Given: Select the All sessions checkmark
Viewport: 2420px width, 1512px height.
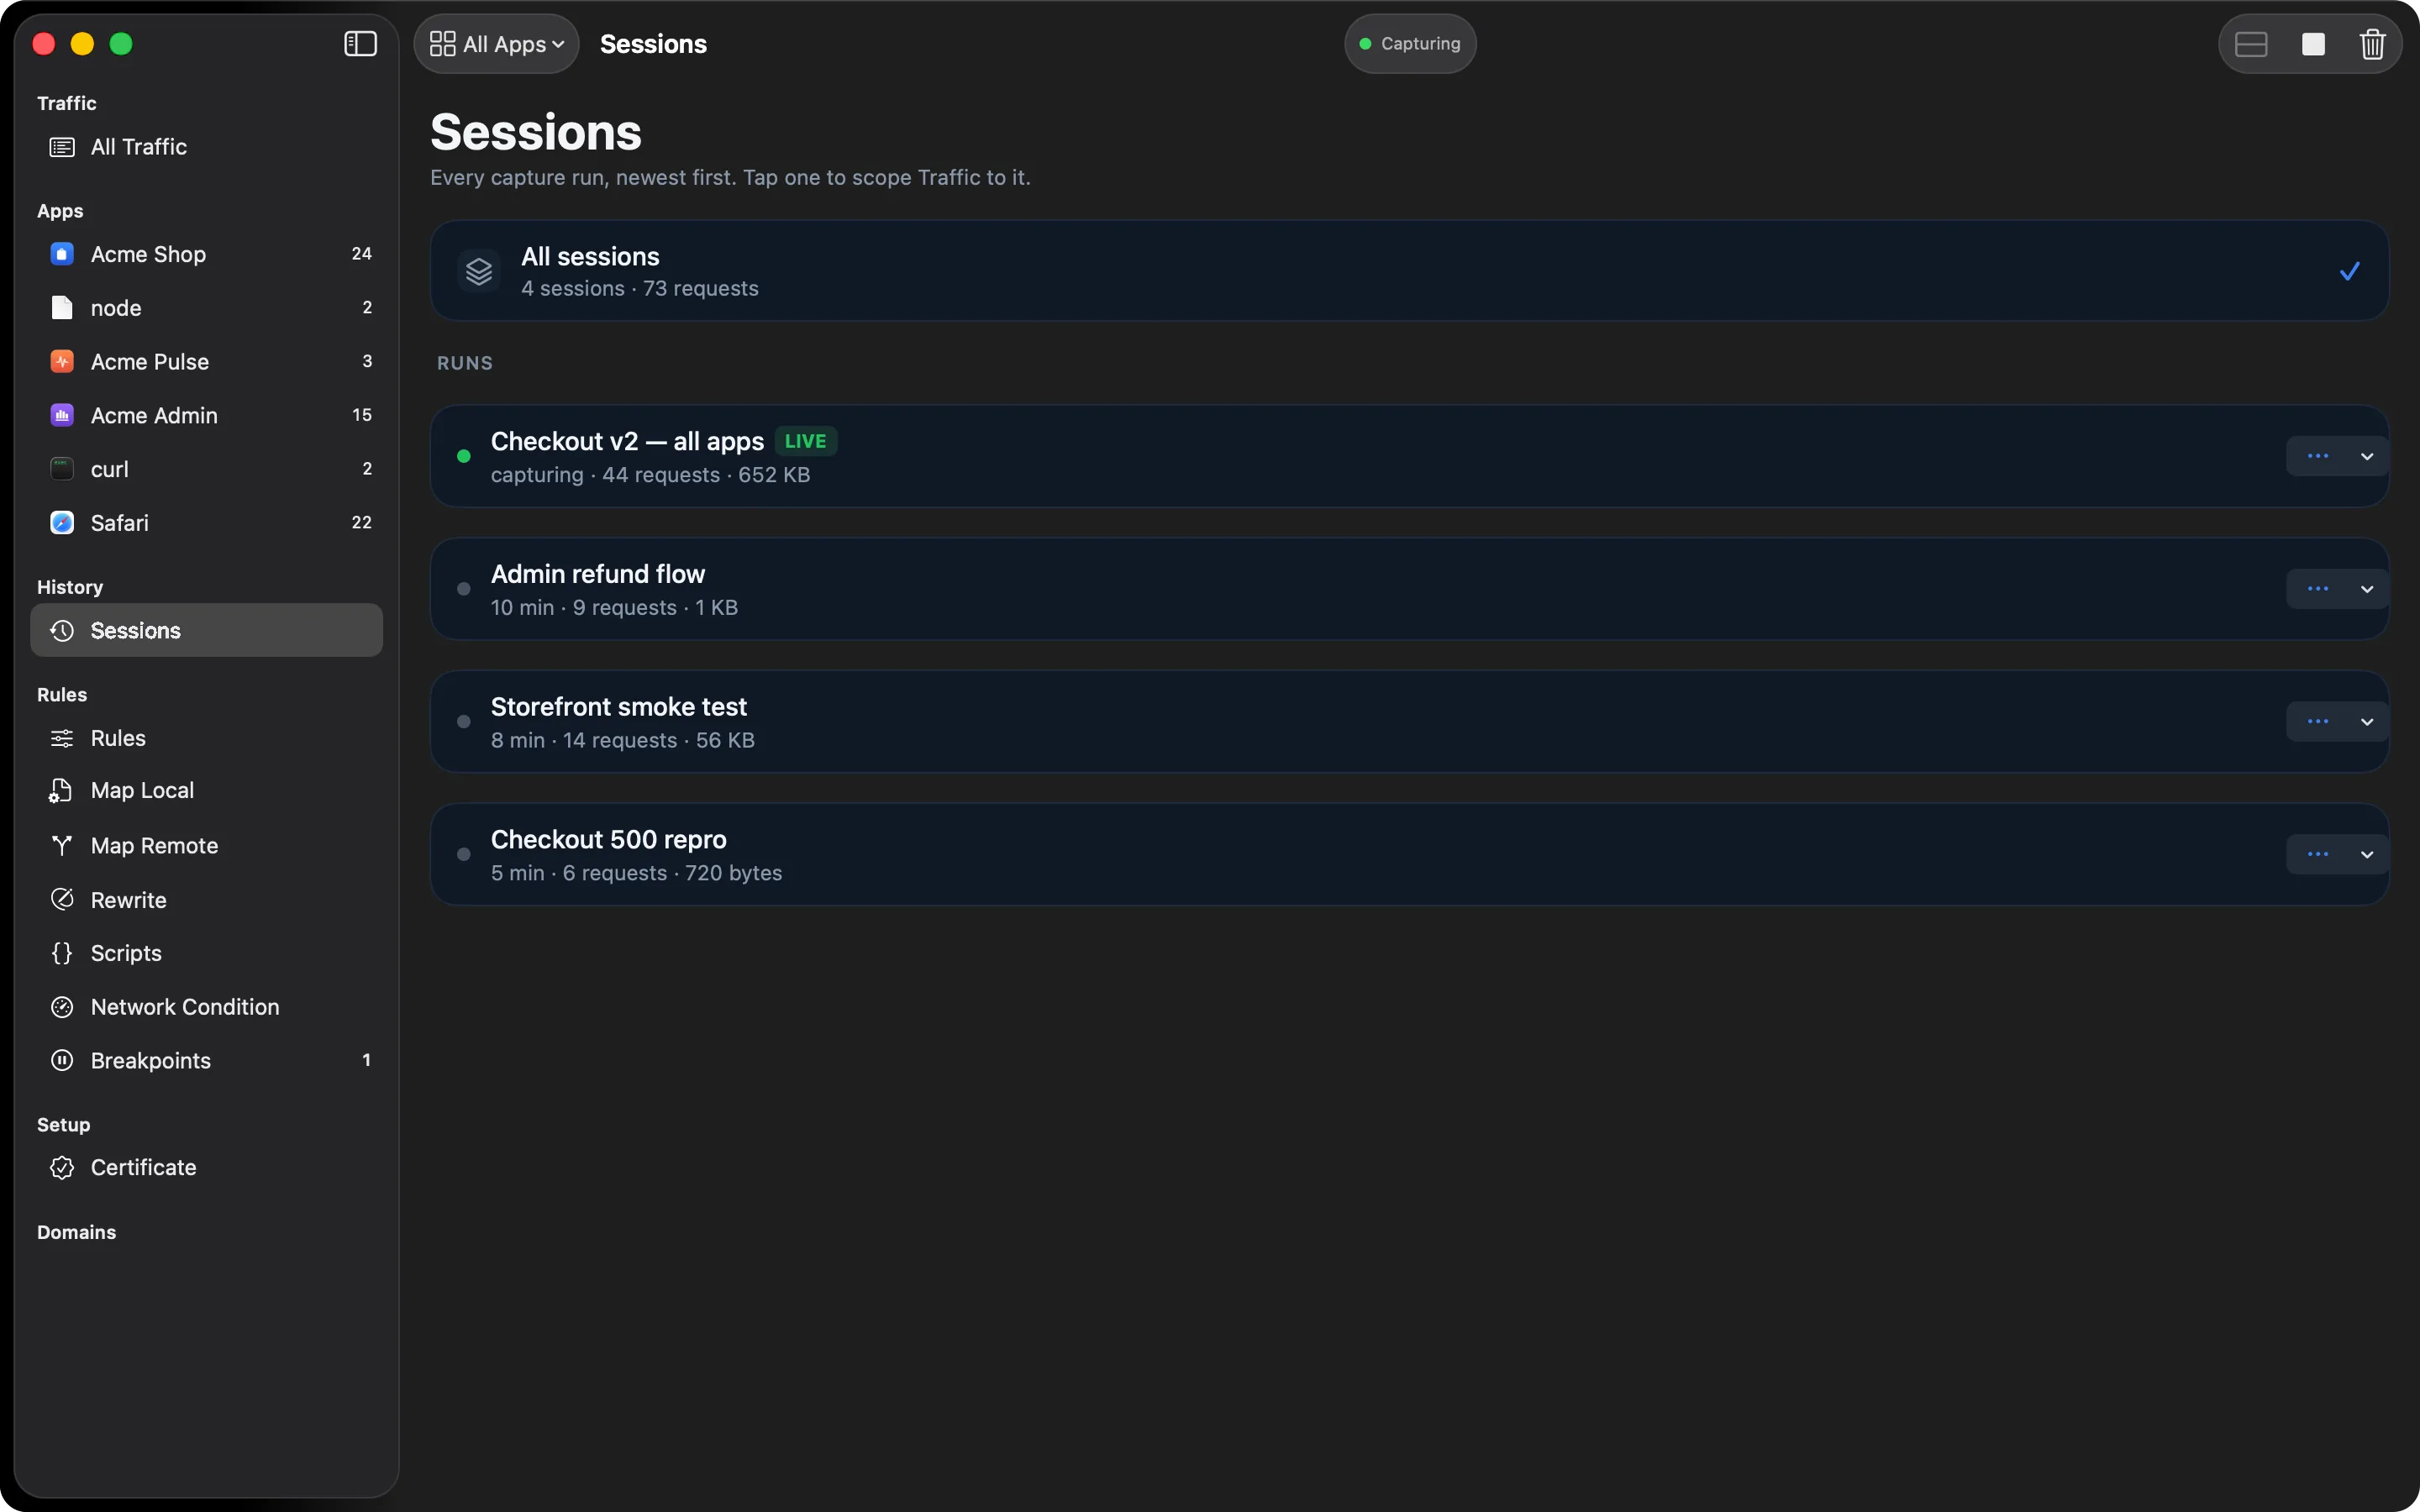Looking at the screenshot, I should tap(2350, 271).
